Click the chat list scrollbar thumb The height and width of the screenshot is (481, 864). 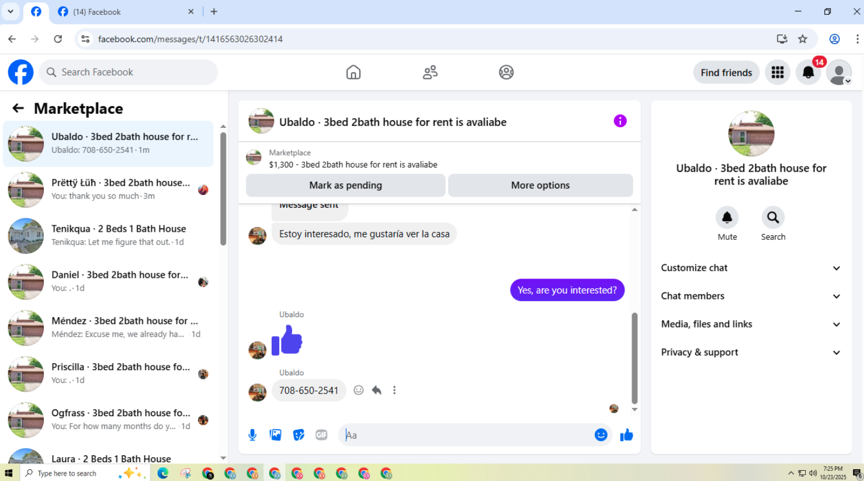(x=223, y=189)
